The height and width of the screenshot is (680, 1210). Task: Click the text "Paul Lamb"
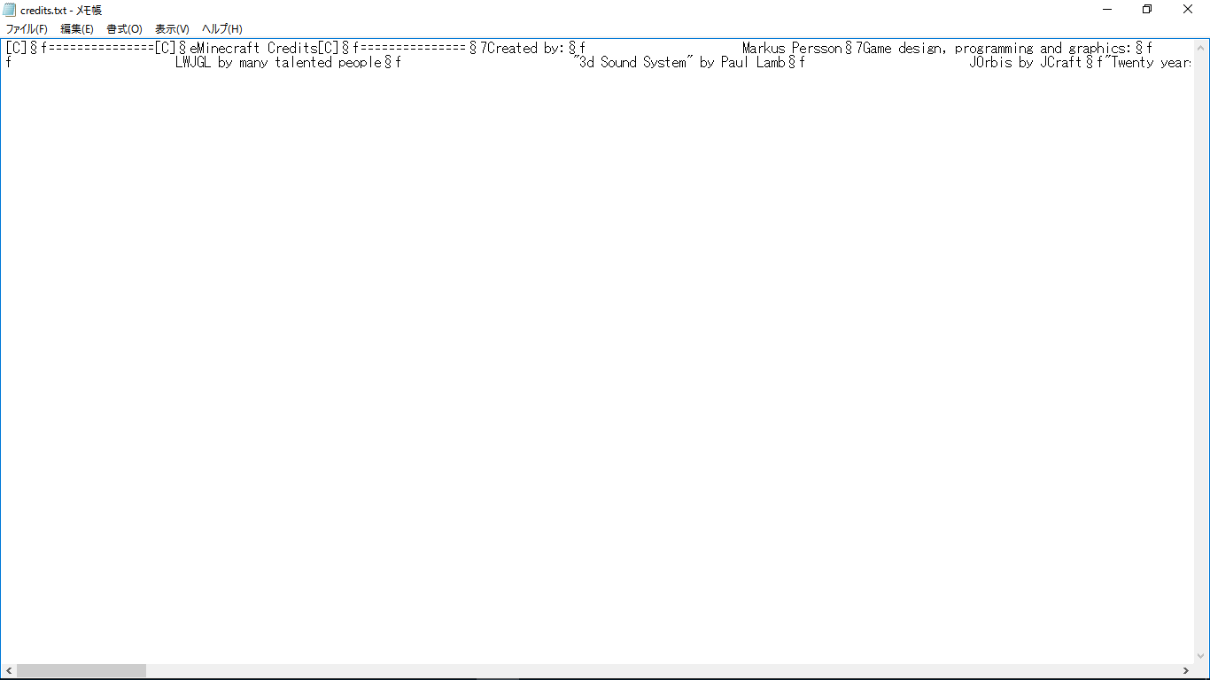(x=753, y=63)
